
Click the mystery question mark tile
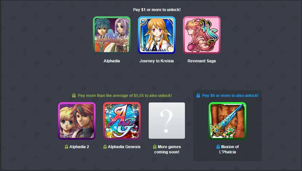[x=167, y=121]
